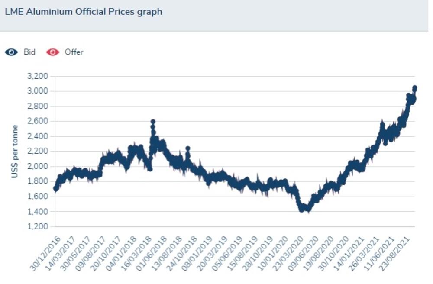The height and width of the screenshot is (284, 433).
Task: Click the LME Aluminium Official Prices graph title
Action: [84, 12]
